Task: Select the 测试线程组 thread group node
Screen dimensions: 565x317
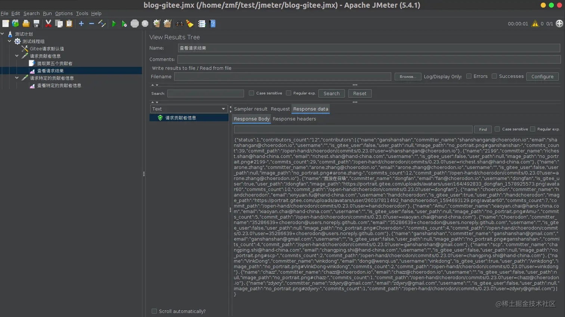Action: pos(33,41)
